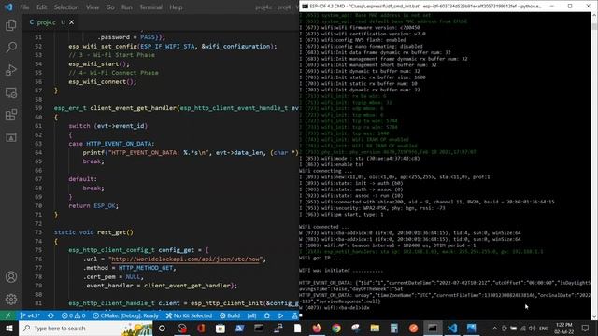
Task: Open the Explorer view in activity bar
Action: pos(11,25)
